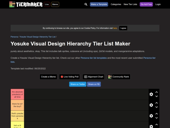Open New Tier Lists page
This screenshot has width=170, height=128.
click(x=130, y=4)
